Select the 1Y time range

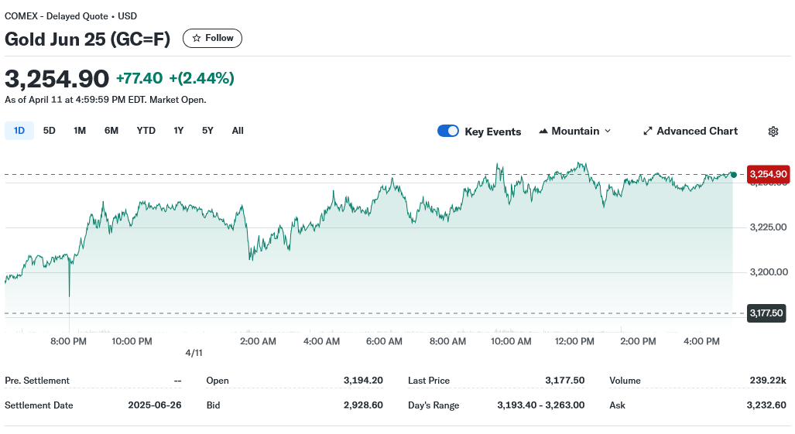click(x=179, y=131)
